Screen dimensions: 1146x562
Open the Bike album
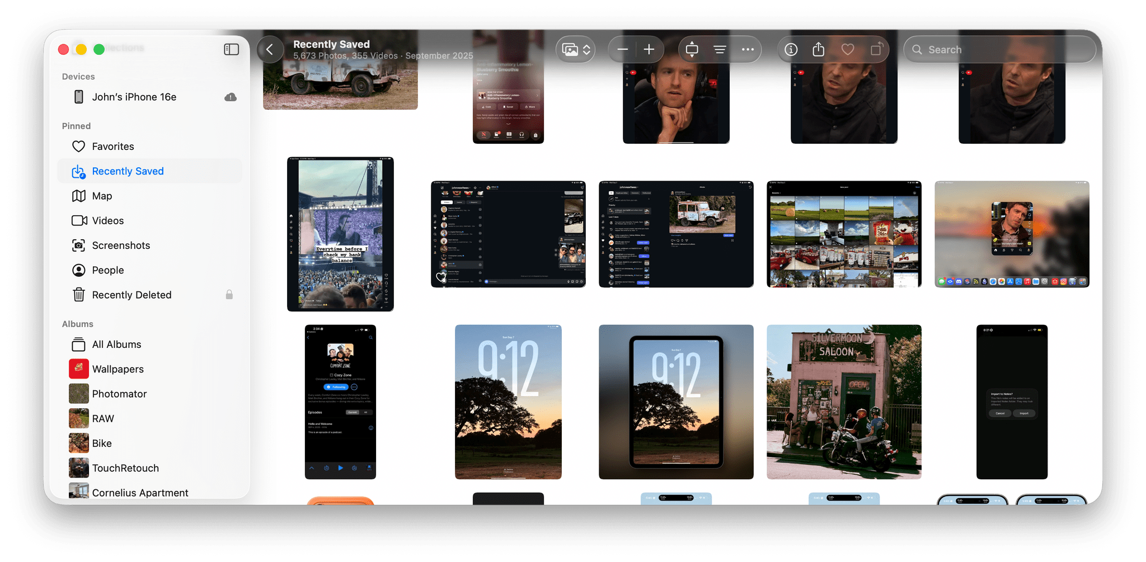tap(150, 443)
